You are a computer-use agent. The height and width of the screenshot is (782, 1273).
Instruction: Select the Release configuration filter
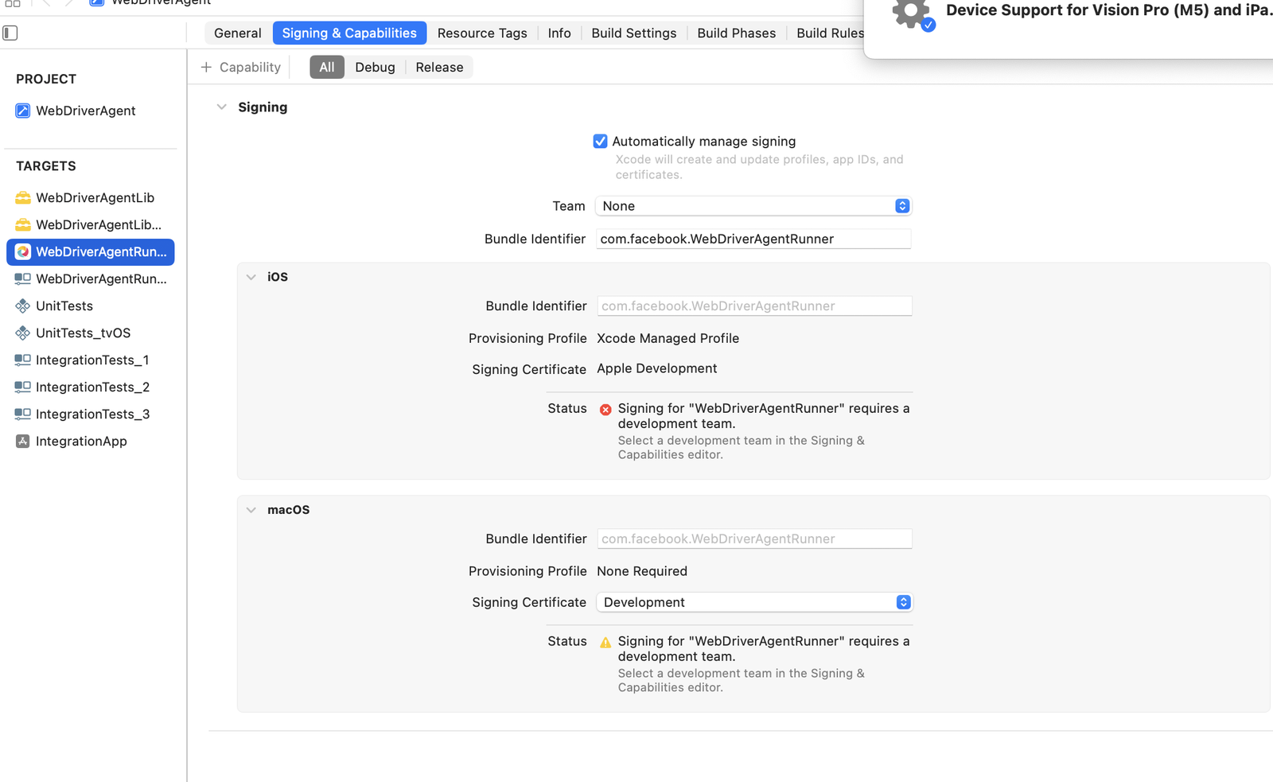tap(439, 67)
